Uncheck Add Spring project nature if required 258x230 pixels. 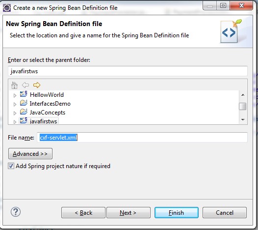coord(11,166)
